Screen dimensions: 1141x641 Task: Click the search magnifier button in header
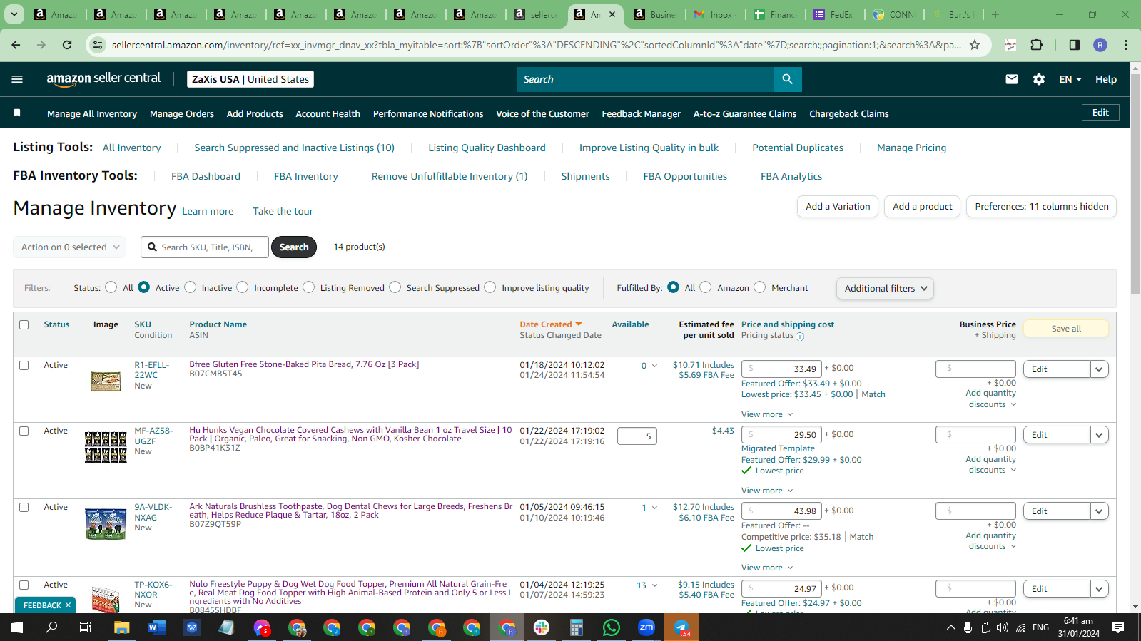[787, 79]
